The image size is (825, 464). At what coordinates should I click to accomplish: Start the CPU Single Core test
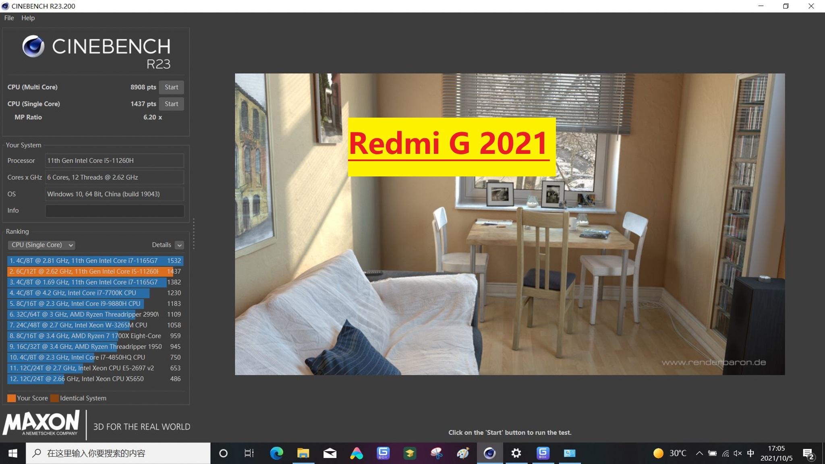[x=171, y=104]
